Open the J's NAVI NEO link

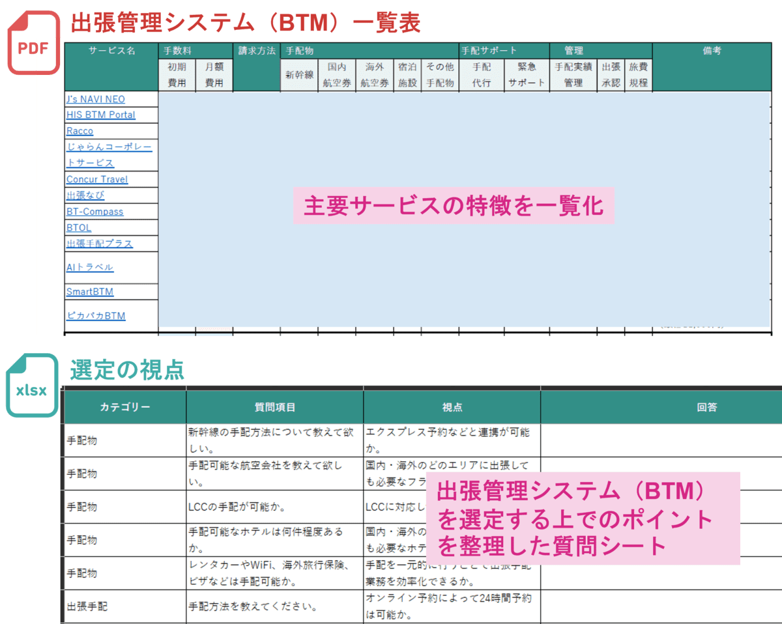95,99
